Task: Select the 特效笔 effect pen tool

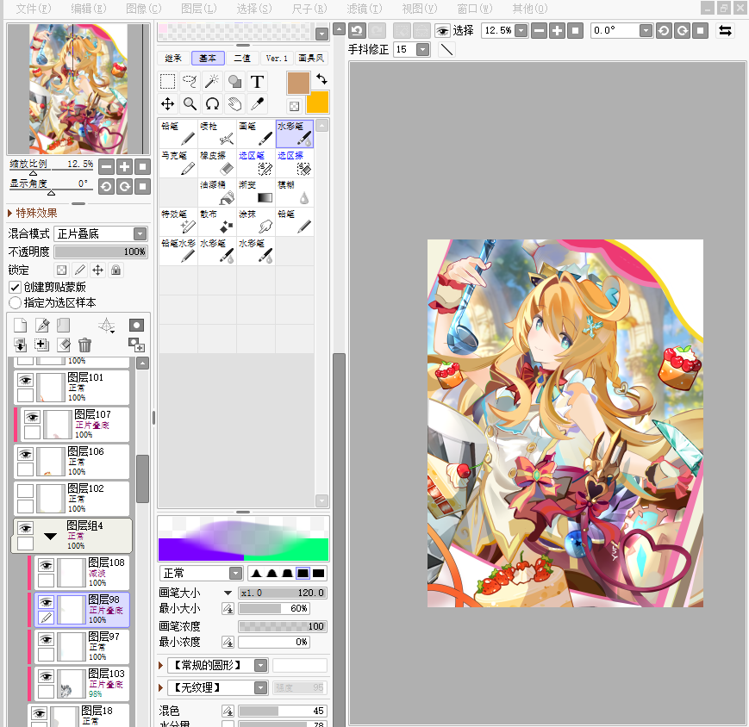Action: 178,221
